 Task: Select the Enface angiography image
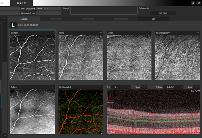pos(32,112)
